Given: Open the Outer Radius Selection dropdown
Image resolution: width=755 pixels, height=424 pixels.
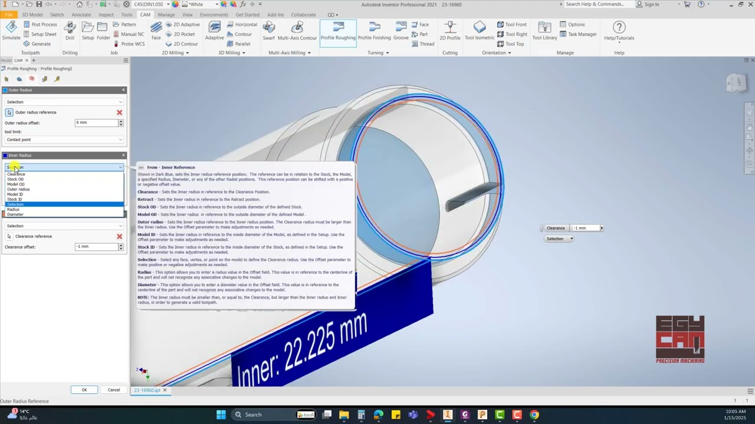Looking at the screenshot, I should pos(64,102).
